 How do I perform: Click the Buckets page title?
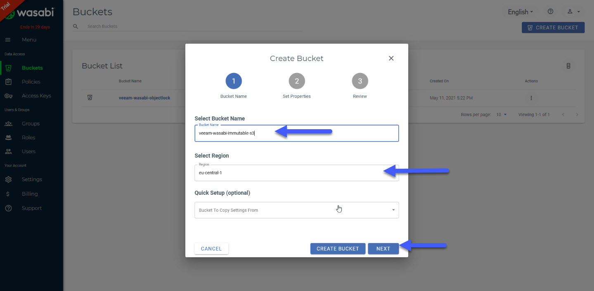tap(92, 12)
